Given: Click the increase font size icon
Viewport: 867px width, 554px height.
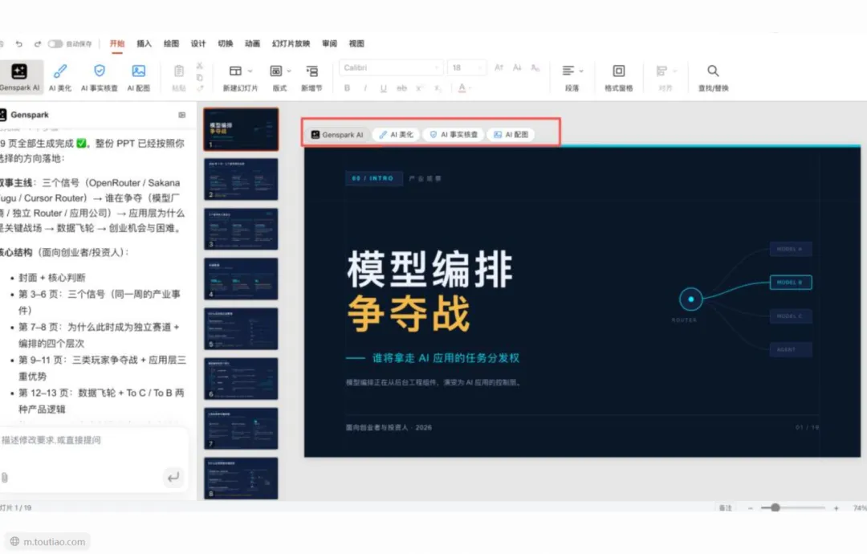Looking at the screenshot, I should click(499, 67).
